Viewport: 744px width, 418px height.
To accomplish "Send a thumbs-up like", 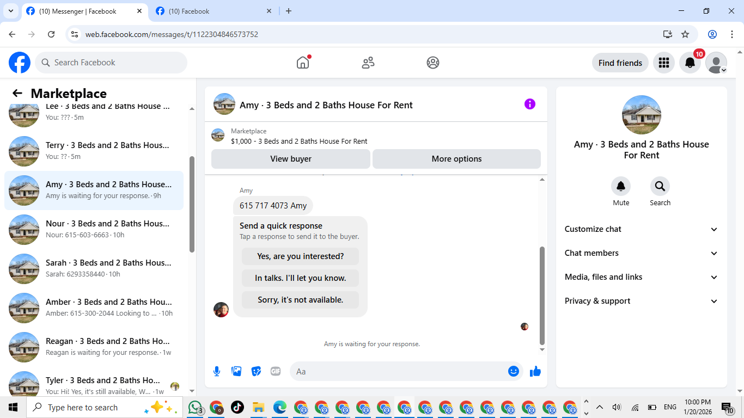I will 535,371.
